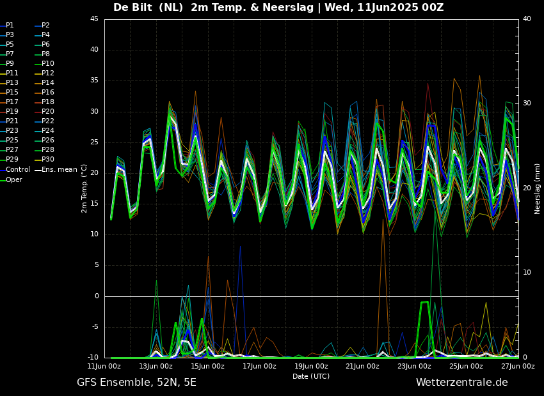Viewport: 544px width, 396px height.
Task: Select the P15 ensemble member in legend
Action: pyautogui.click(x=12, y=93)
